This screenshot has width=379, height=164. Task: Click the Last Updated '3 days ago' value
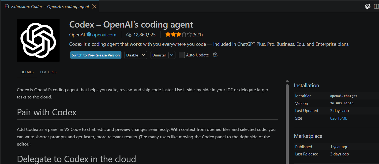339,111
